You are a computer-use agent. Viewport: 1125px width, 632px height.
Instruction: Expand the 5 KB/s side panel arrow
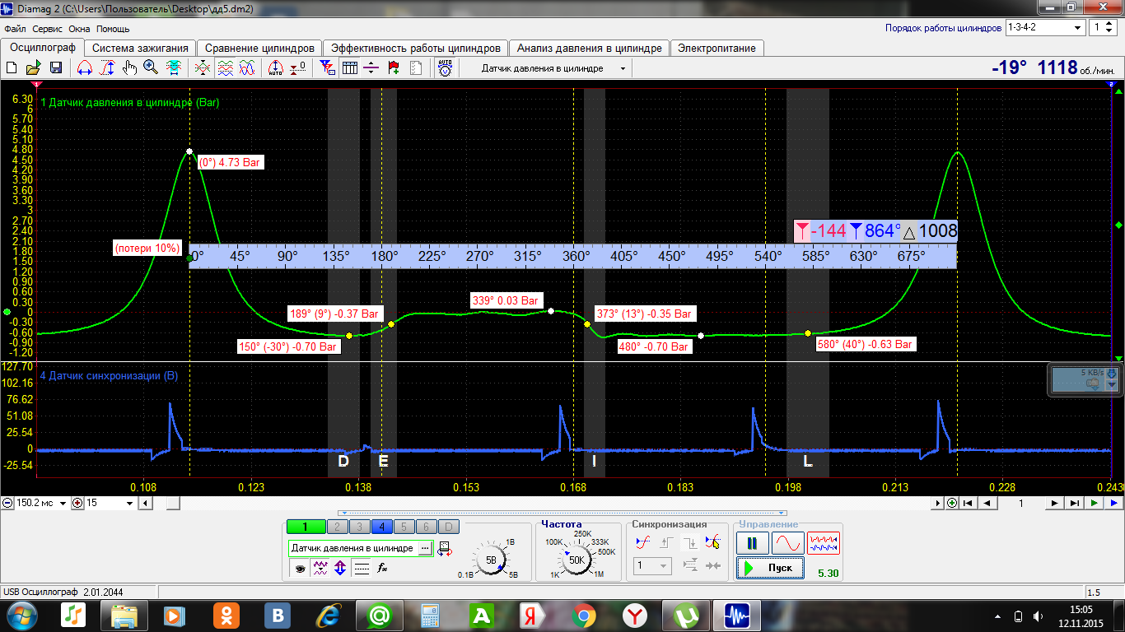(x=1112, y=384)
